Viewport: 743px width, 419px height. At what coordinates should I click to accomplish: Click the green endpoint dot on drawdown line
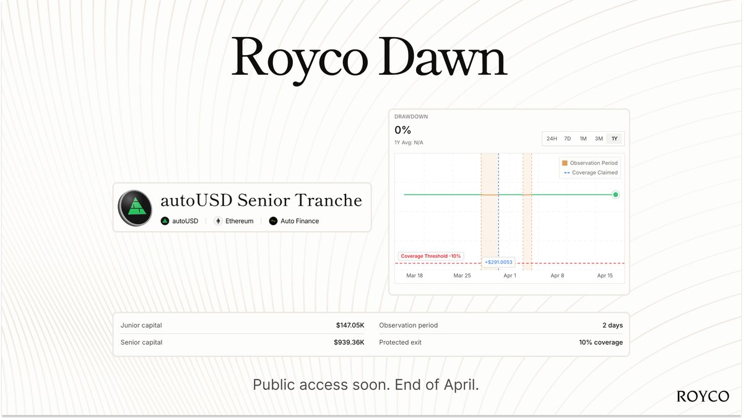(615, 195)
